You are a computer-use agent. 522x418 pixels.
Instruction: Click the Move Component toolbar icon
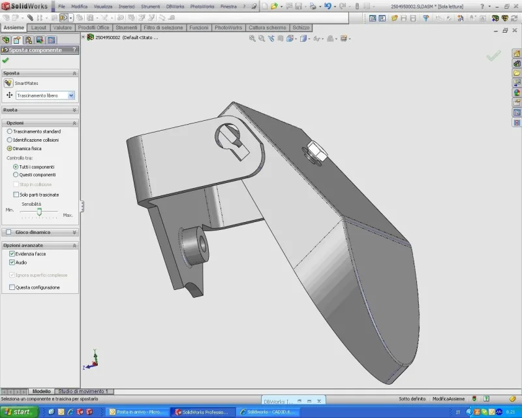coord(63,18)
